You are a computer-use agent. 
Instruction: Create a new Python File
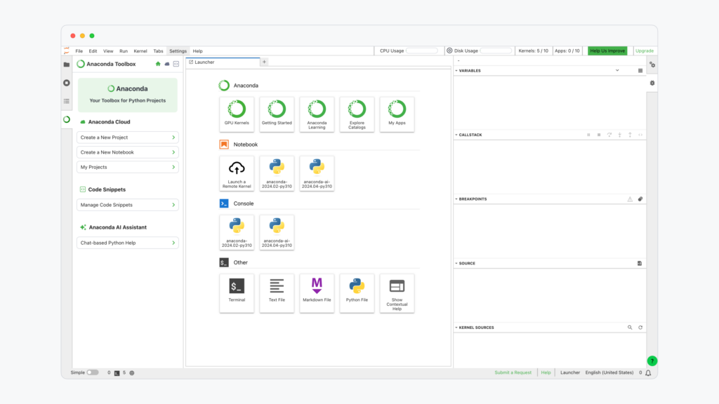click(x=357, y=293)
